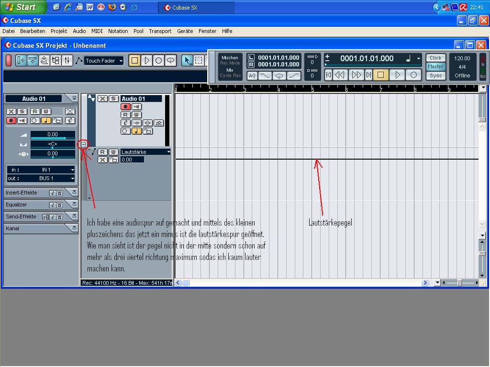Image resolution: width=490 pixels, height=367 pixels.
Task: Click the transport panel Play button
Action: 397,75
